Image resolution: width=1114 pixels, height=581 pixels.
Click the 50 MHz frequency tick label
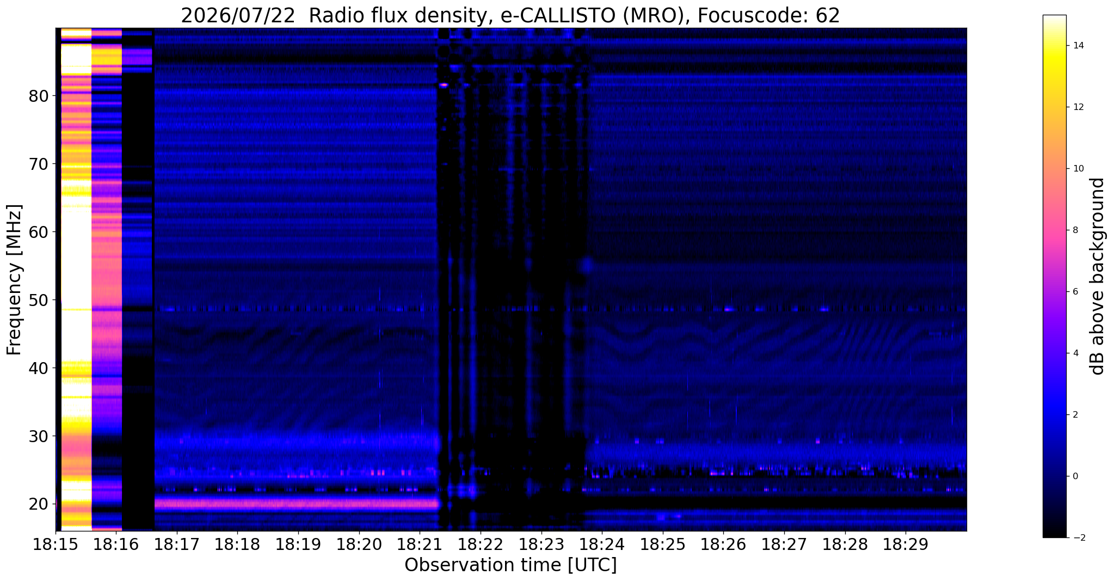pyautogui.click(x=39, y=300)
